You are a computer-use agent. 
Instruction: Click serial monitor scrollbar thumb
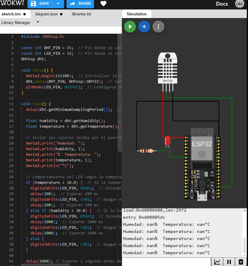[244, 245]
